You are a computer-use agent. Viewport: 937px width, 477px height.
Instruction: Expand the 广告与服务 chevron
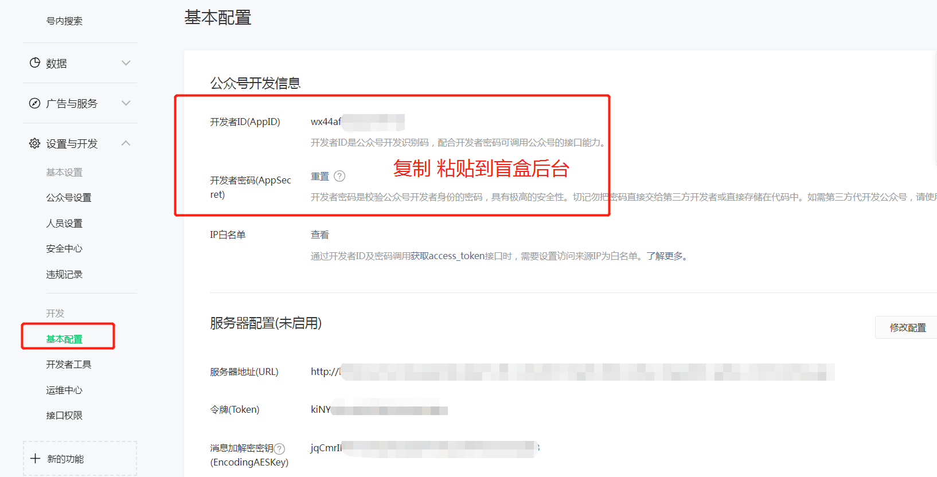pyautogui.click(x=126, y=103)
